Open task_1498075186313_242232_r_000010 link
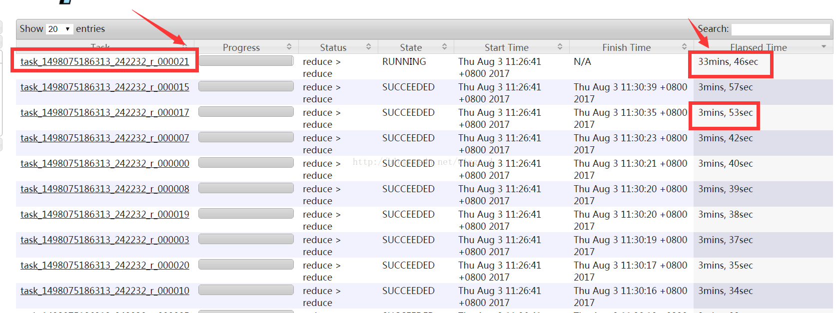The height and width of the screenshot is (313, 836). [105, 291]
